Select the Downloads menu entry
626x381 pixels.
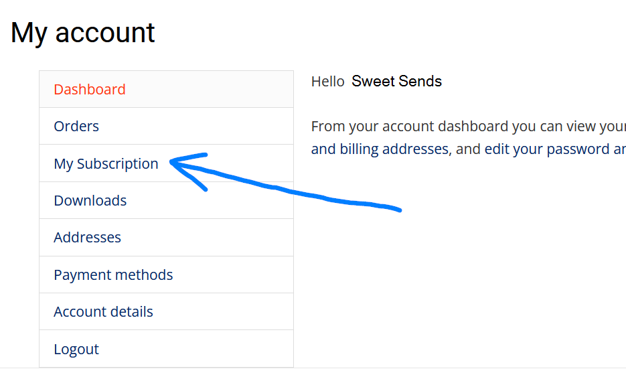point(90,201)
